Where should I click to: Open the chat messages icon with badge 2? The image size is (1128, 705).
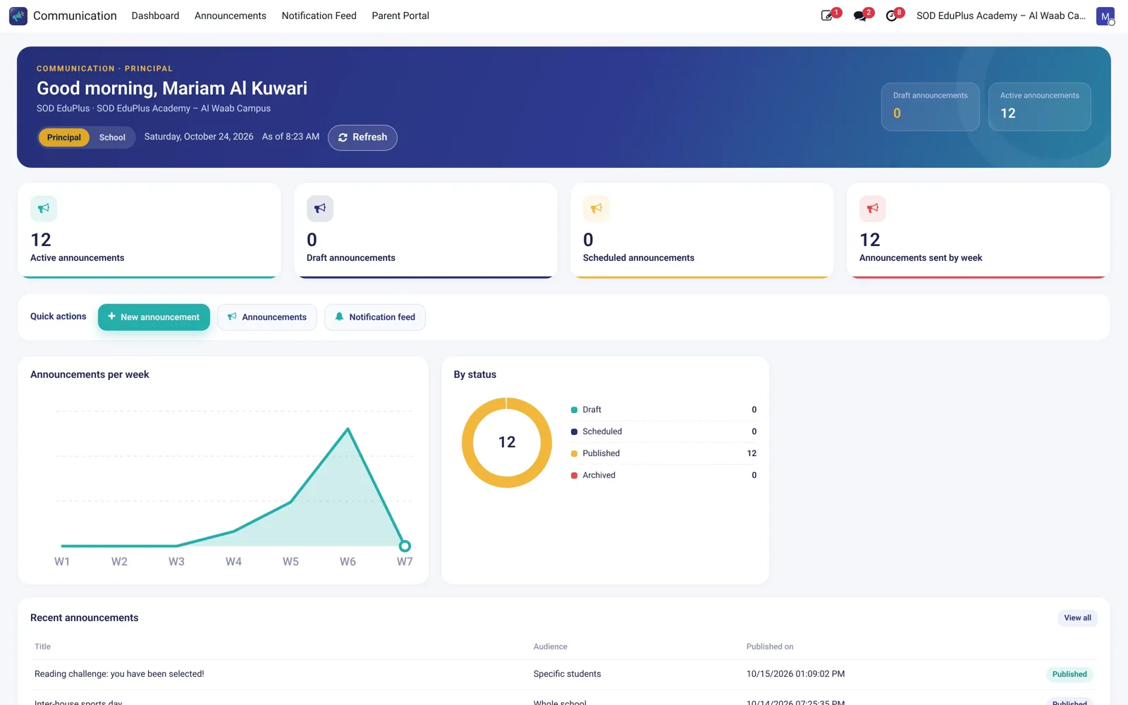pos(860,16)
